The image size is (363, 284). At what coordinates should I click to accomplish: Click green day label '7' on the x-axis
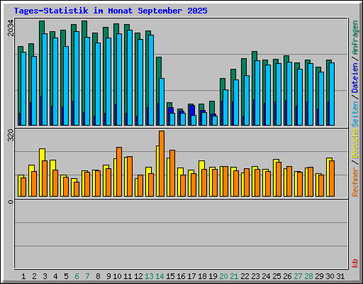point(87,276)
